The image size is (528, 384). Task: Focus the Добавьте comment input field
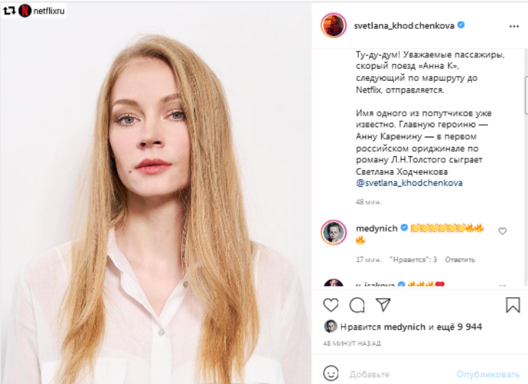(x=398, y=375)
